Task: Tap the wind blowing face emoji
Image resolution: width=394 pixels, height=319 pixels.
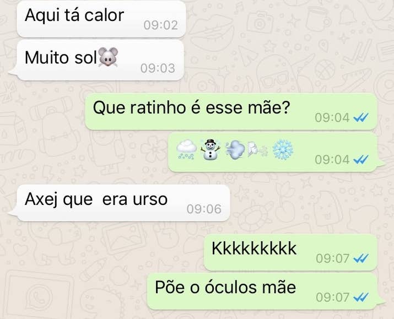Action: point(257,149)
